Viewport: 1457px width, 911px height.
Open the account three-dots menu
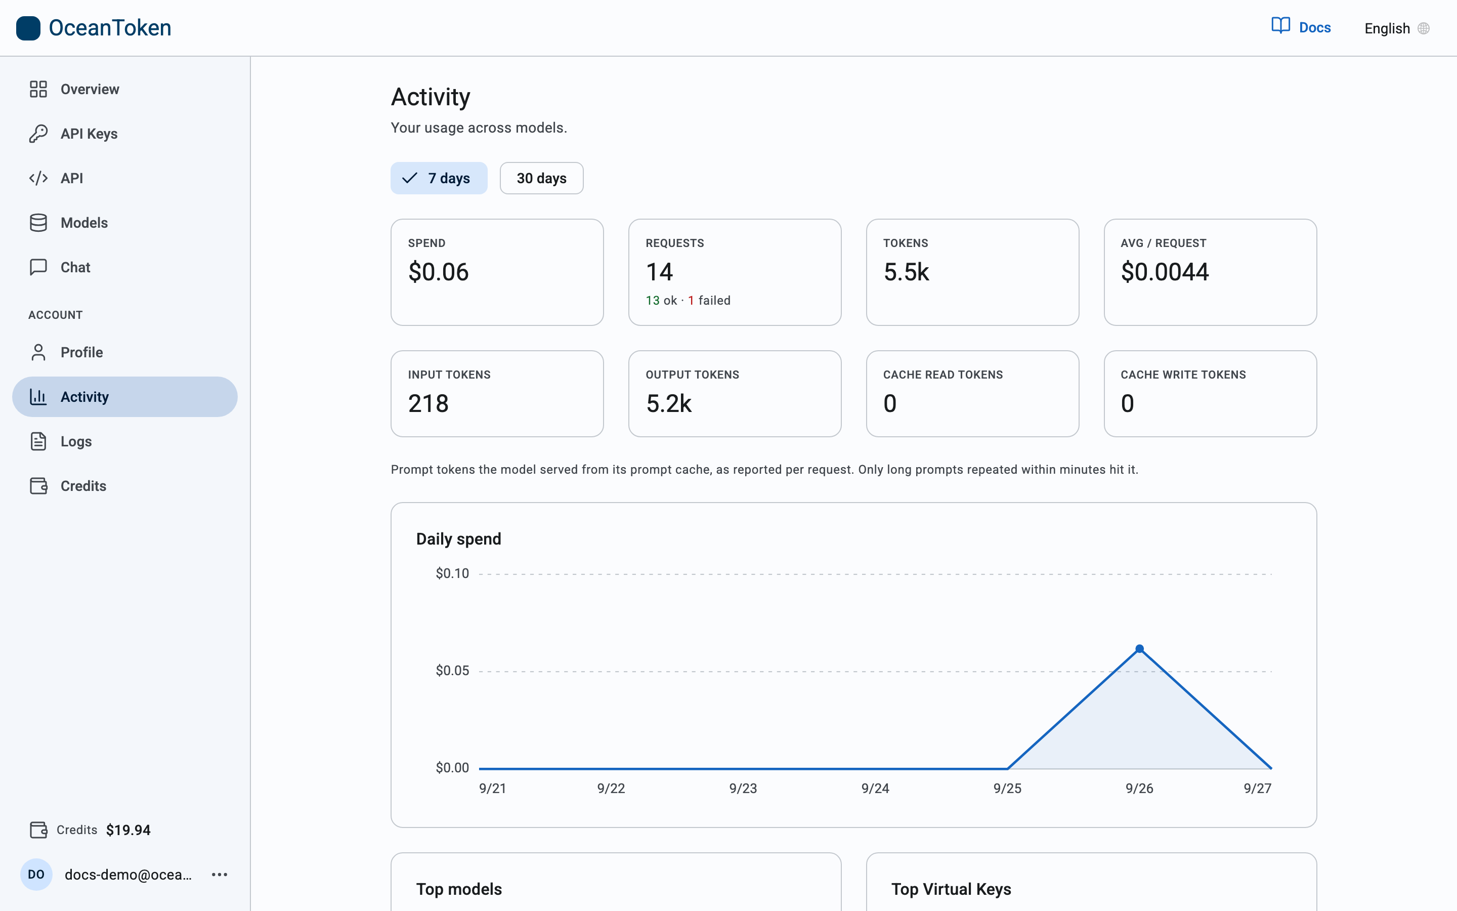coord(220,874)
